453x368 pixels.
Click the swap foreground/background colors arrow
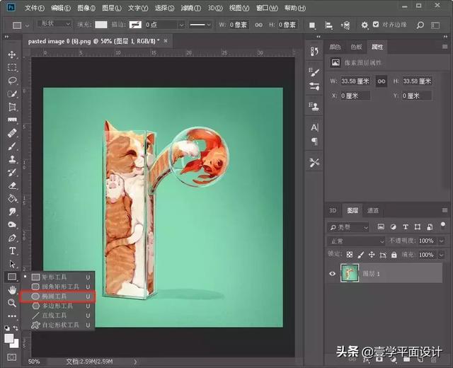16,328
